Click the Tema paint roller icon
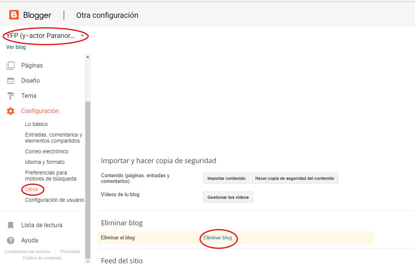This screenshot has width=415, height=264. pos(11,96)
